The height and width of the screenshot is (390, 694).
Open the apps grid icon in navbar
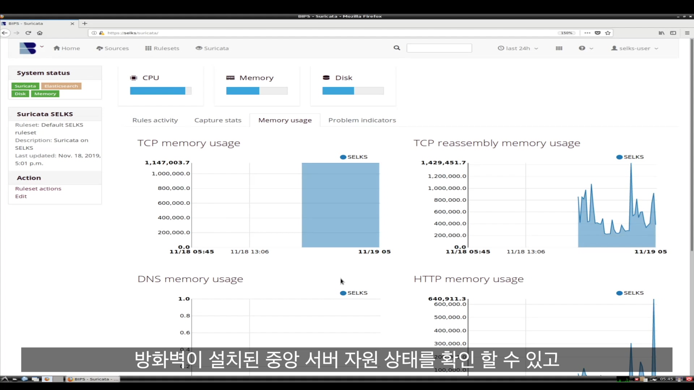[x=559, y=48]
